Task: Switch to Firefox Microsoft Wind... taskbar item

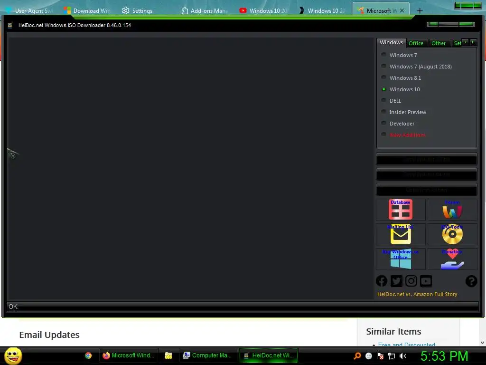Action: (128, 355)
